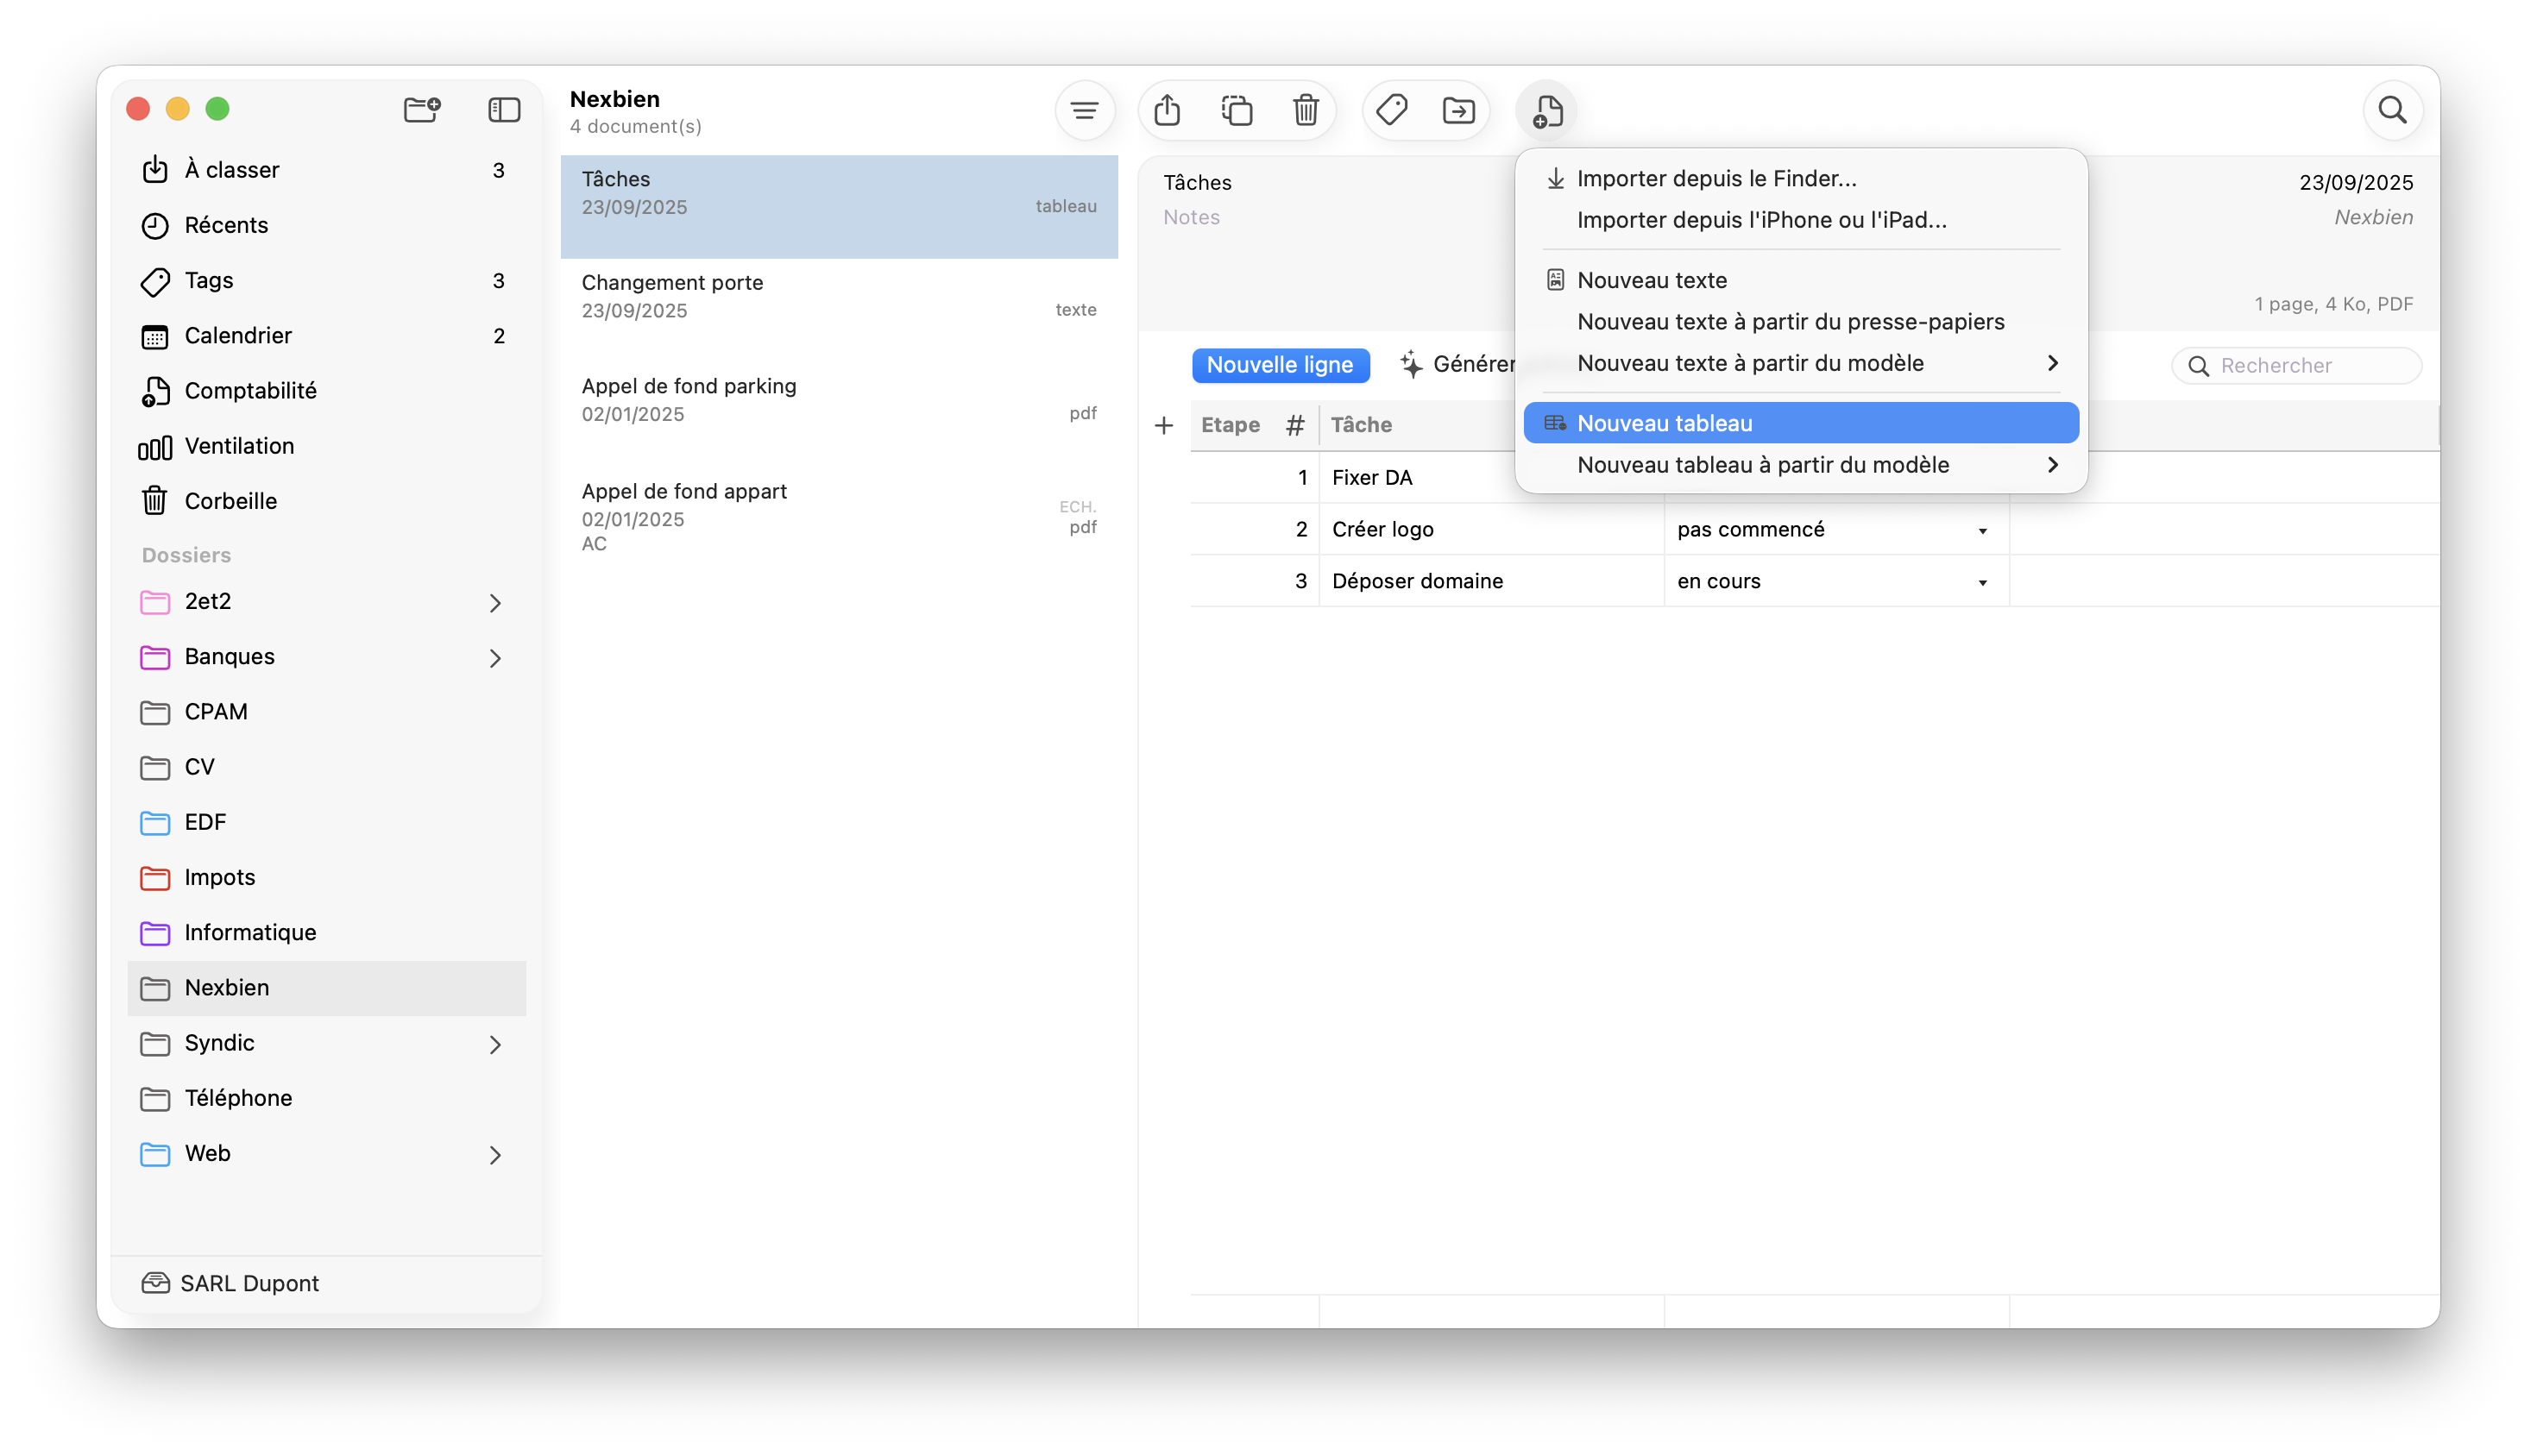Open the sort and filter list icon
Screen dimensions: 2537x1456
point(1085,110)
